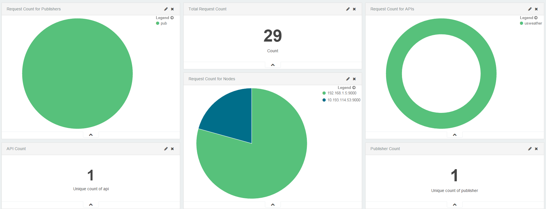Toggle the legend in Request Count for Nodes
546x209 pixels.
354,88
